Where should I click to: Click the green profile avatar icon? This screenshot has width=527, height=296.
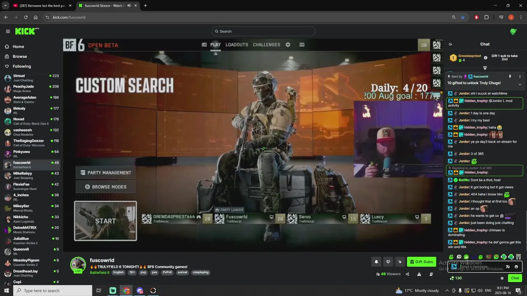(x=513, y=31)
